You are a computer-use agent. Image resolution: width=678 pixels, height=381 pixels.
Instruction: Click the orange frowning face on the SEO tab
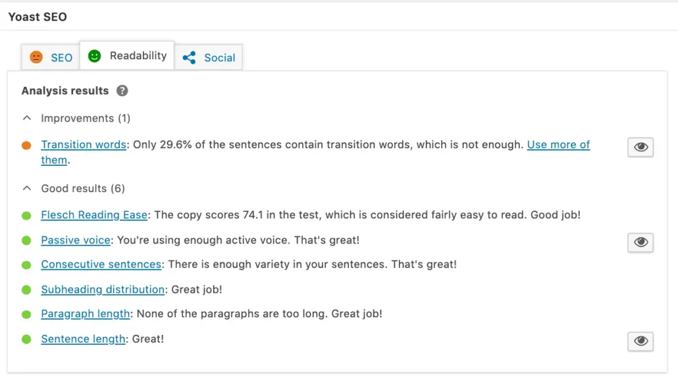pos(37,57)
